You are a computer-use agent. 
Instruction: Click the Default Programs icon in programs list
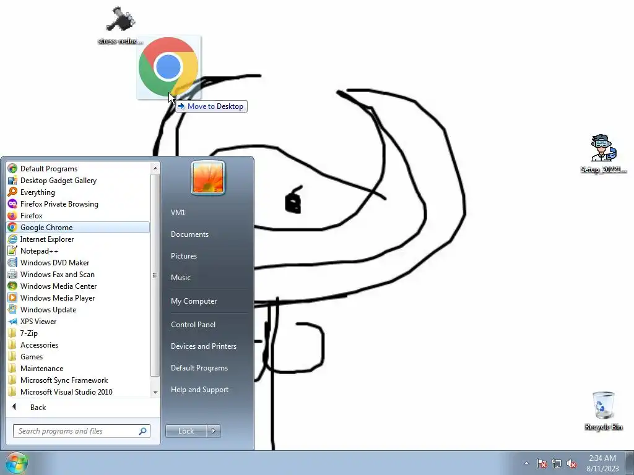12,168
